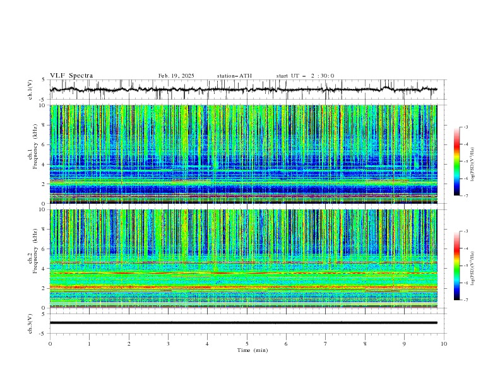Click the "8" kHz tick of ch.1 spectrogram

pos(44,125)
